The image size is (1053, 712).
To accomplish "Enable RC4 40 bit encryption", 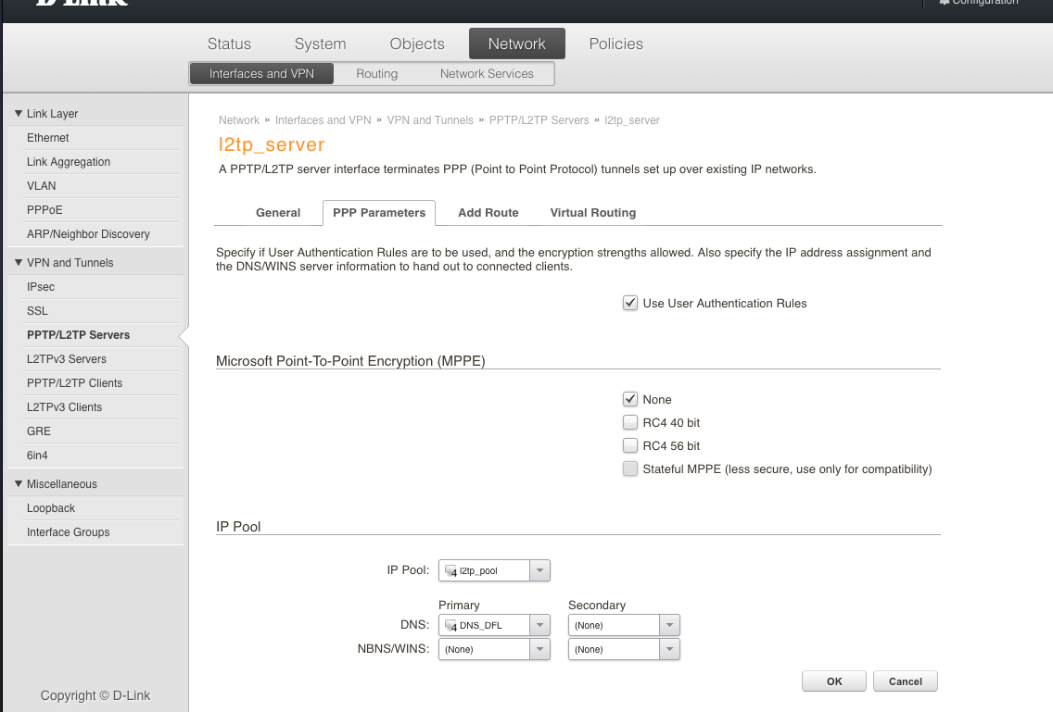I will [x=630, y=423].
